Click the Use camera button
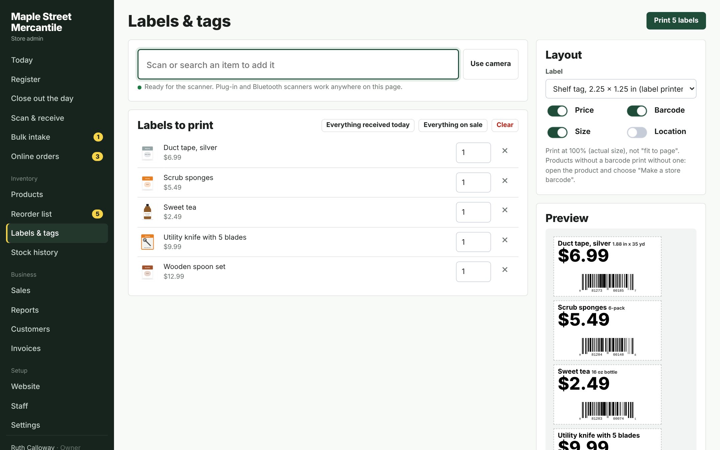Viewport: 720px width, 450px height. [x=490, y=64]
